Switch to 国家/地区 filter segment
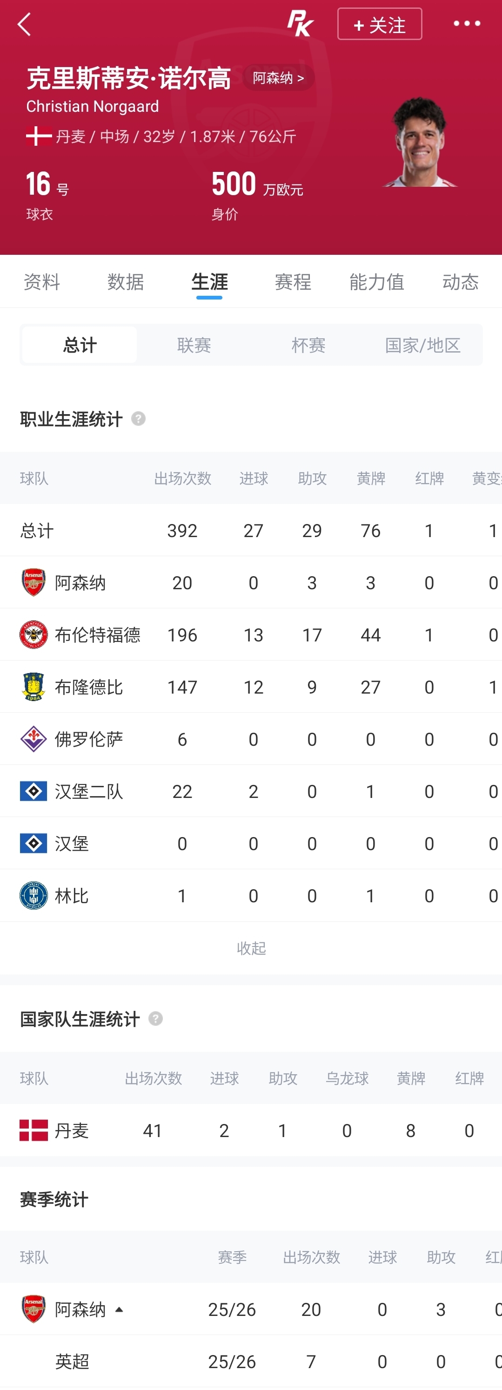The image size is (502, 1390). pos(423,345)
